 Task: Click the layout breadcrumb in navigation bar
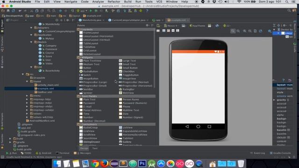tap(75, 16)
